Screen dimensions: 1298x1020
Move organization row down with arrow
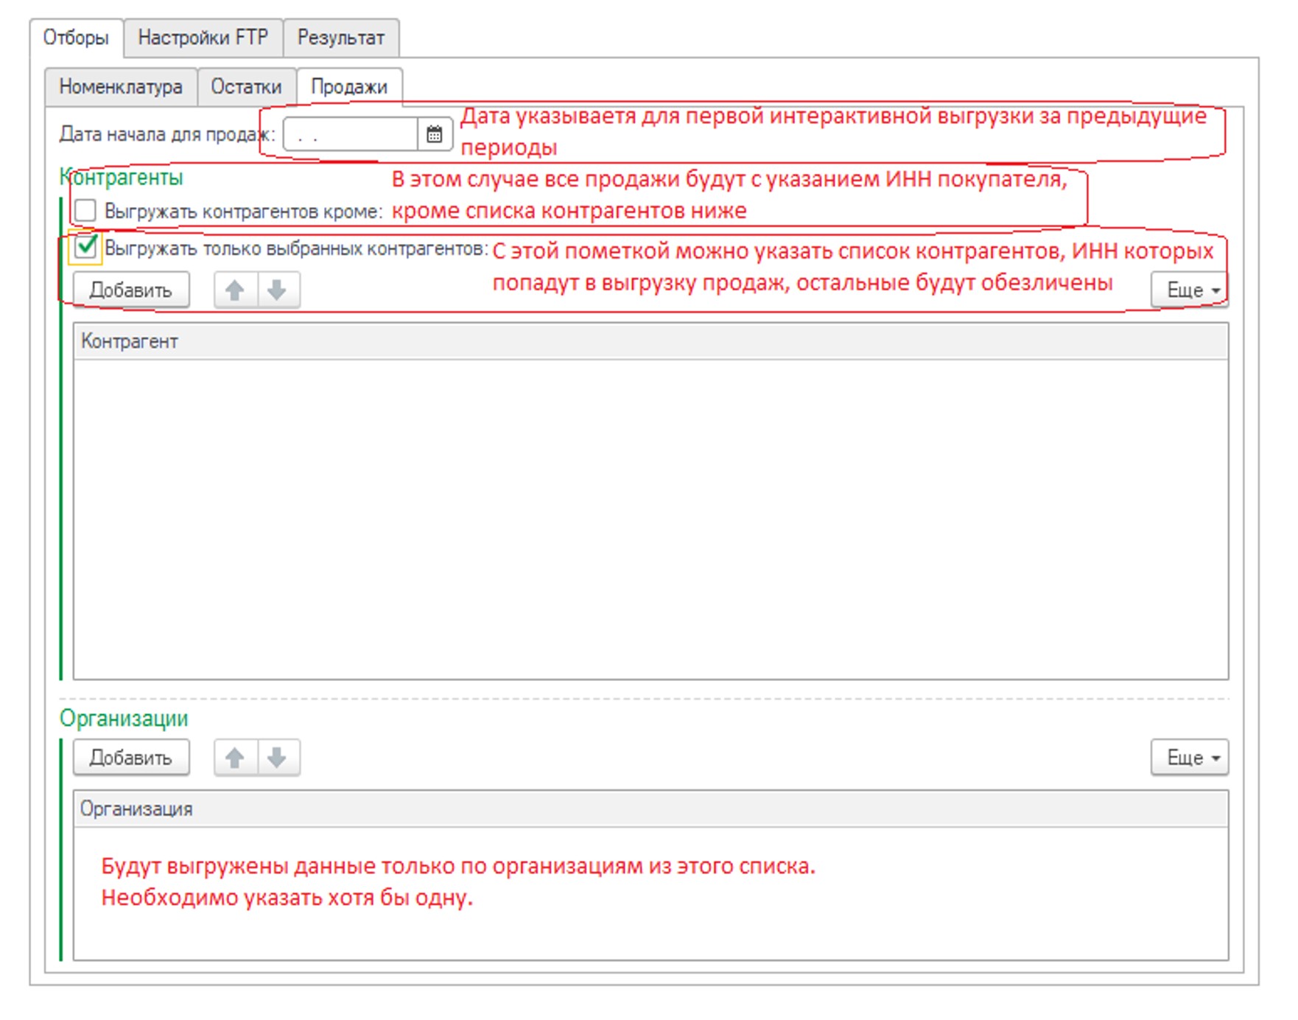278,758
